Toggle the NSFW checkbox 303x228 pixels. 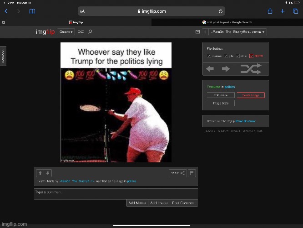[x=251, y=56]
